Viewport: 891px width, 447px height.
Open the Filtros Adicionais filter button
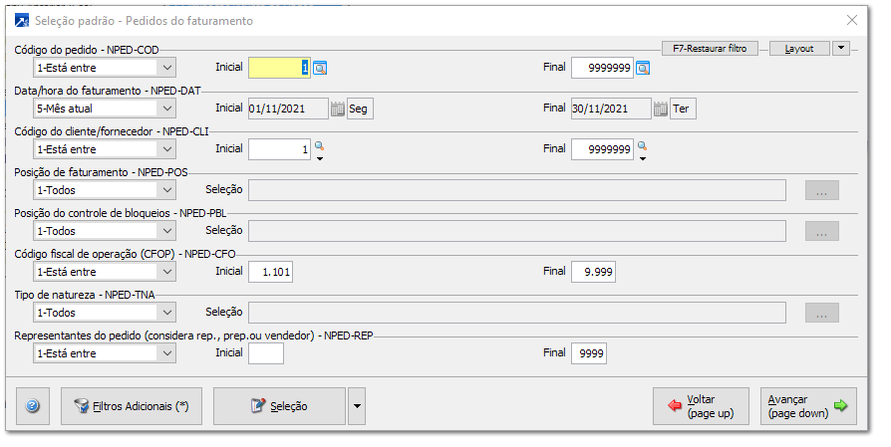[x=132, y=406]
